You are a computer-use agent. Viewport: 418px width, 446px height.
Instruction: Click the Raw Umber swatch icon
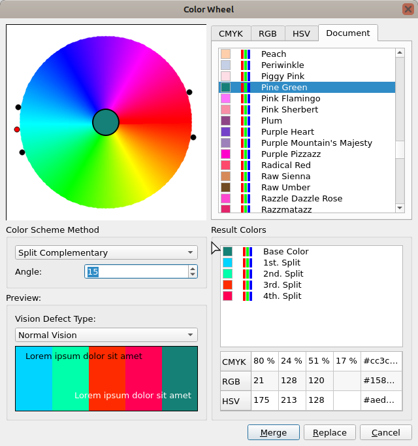225,188
